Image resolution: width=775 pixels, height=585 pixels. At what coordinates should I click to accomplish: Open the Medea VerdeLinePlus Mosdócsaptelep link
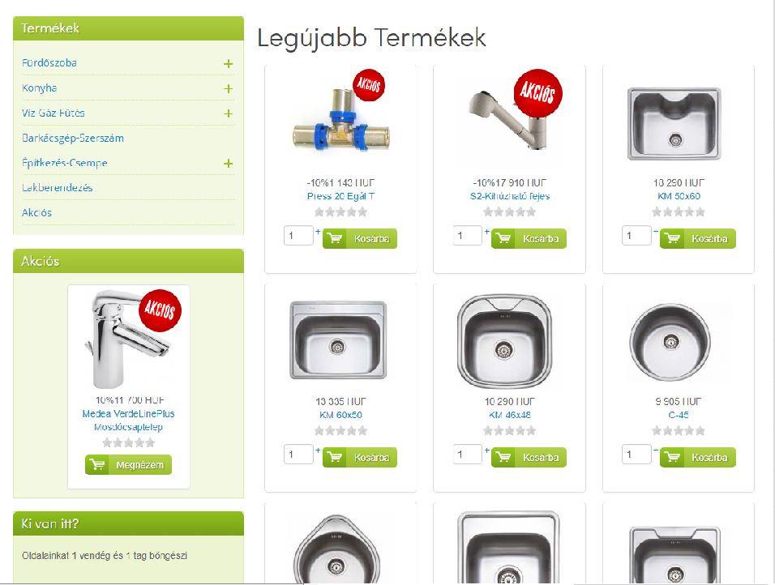tap(129, 420)
